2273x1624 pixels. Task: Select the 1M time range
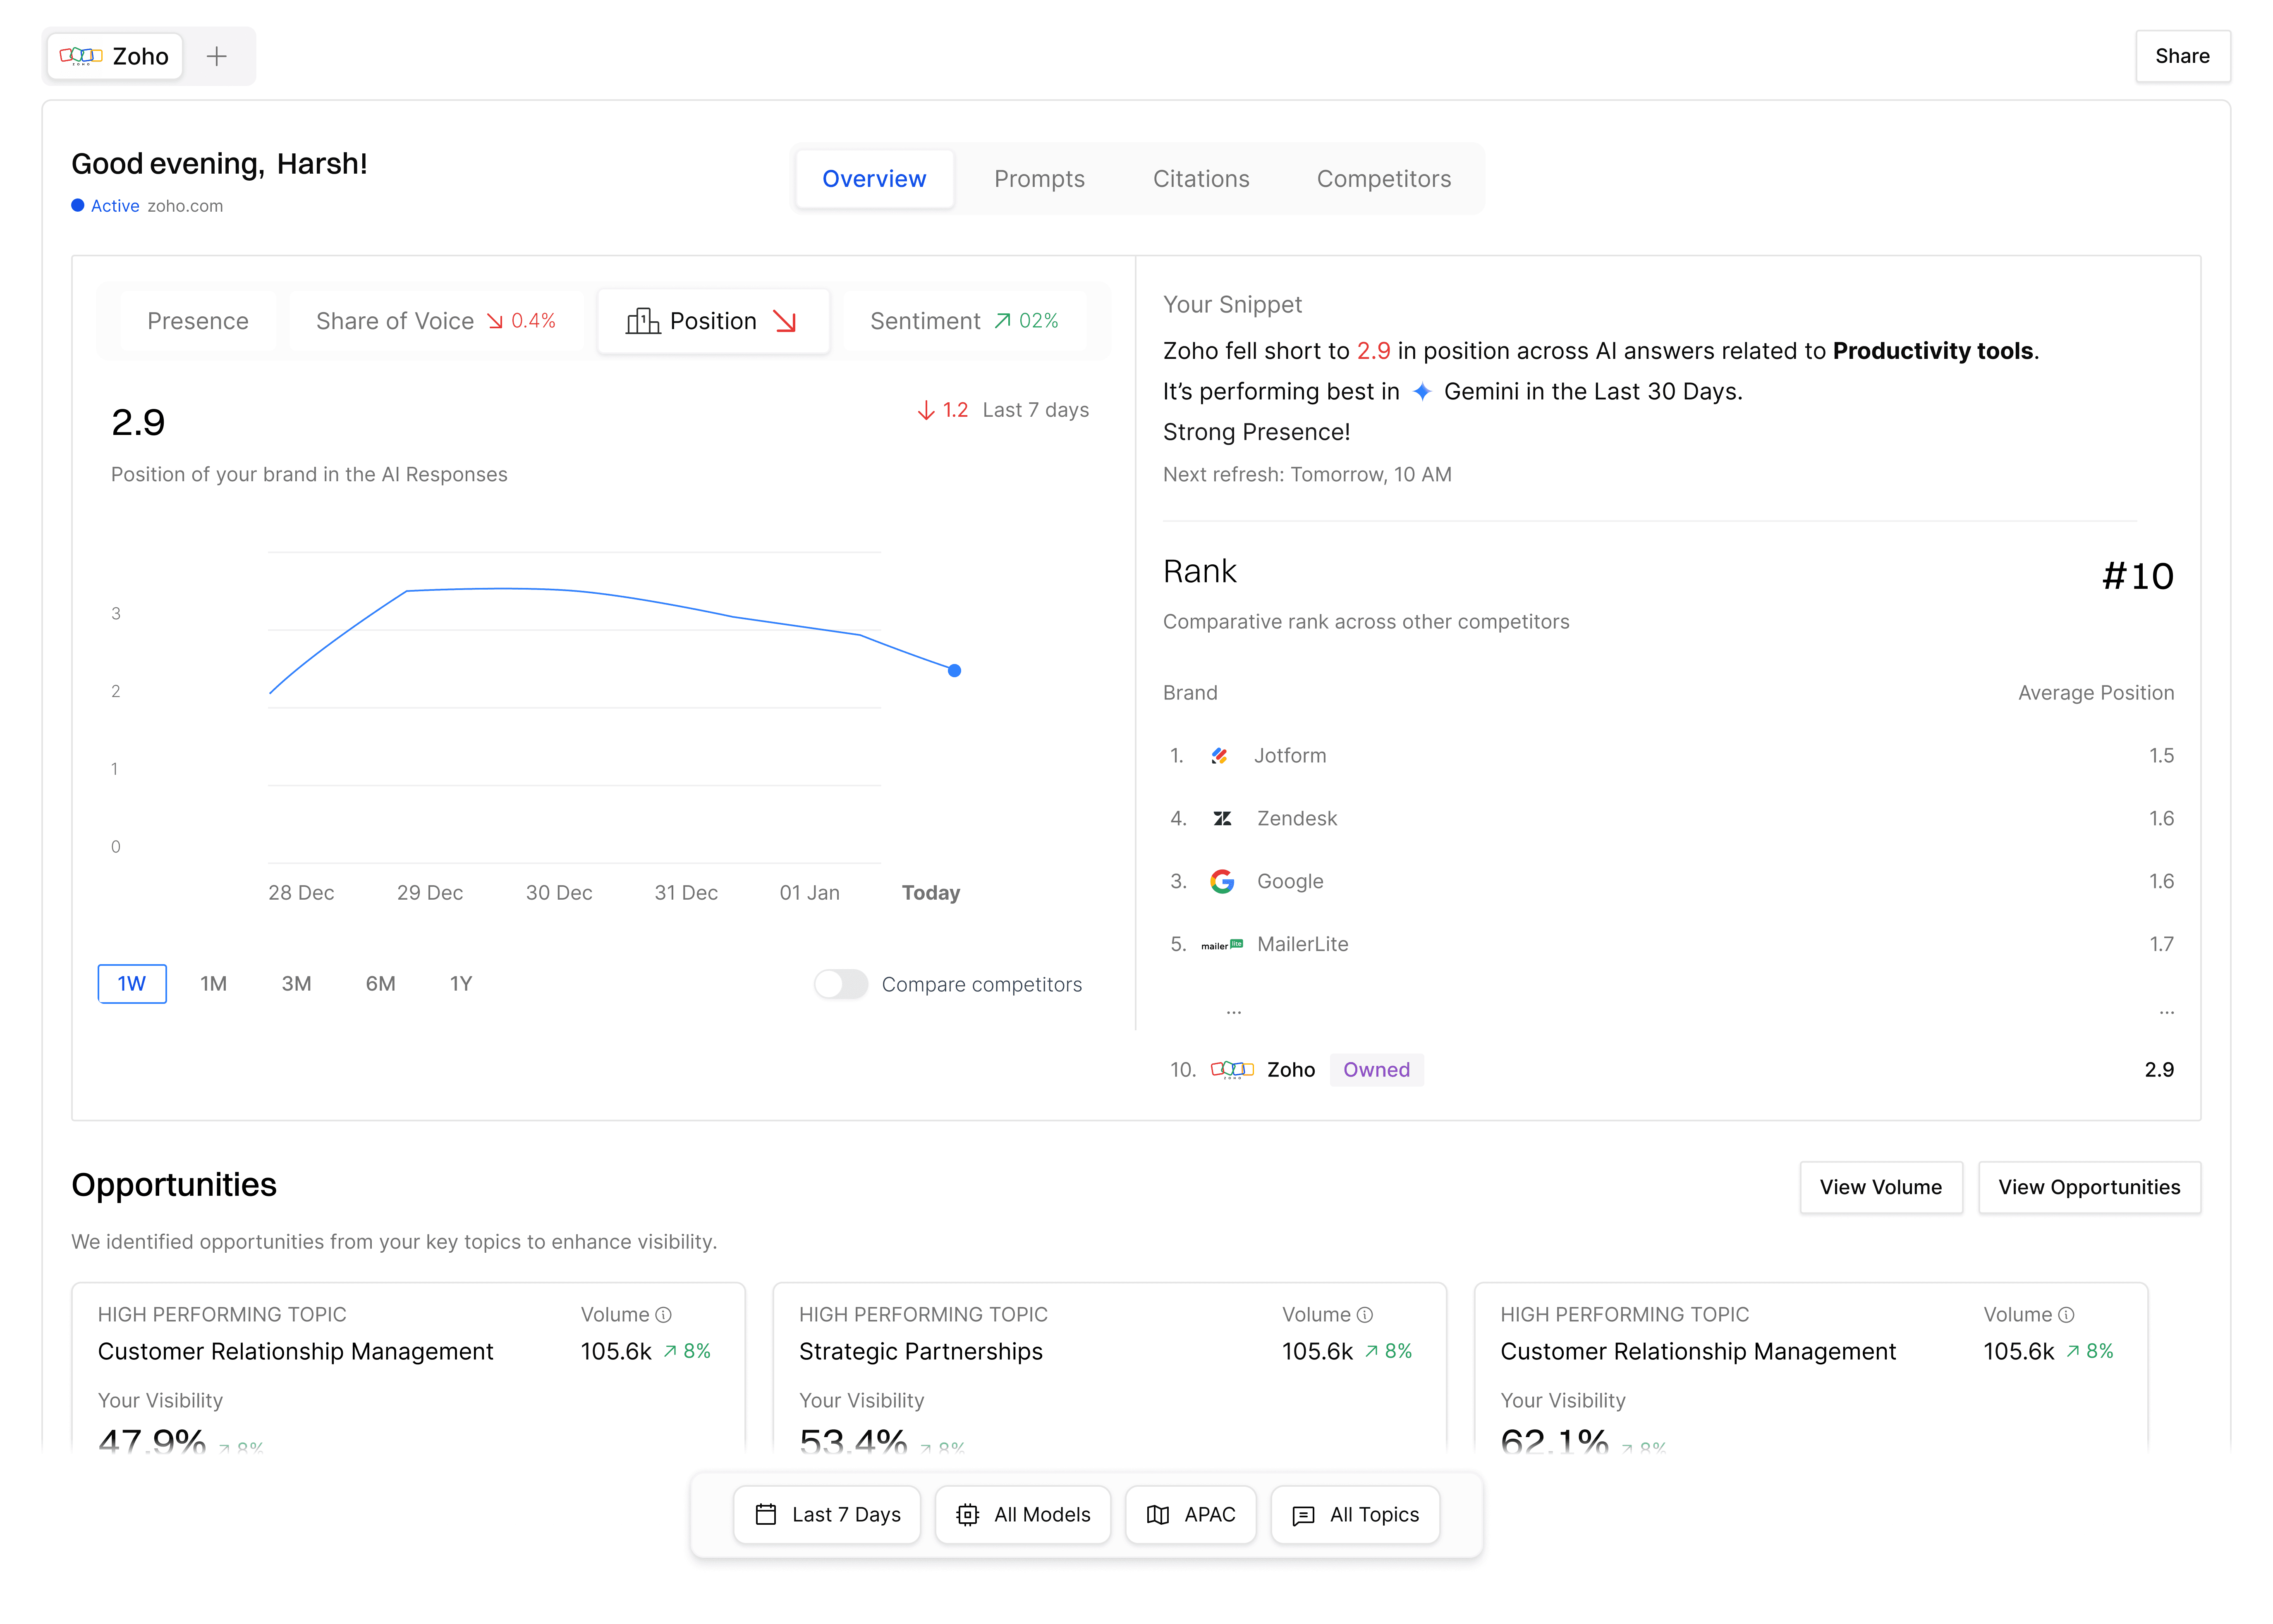point(213,984)
